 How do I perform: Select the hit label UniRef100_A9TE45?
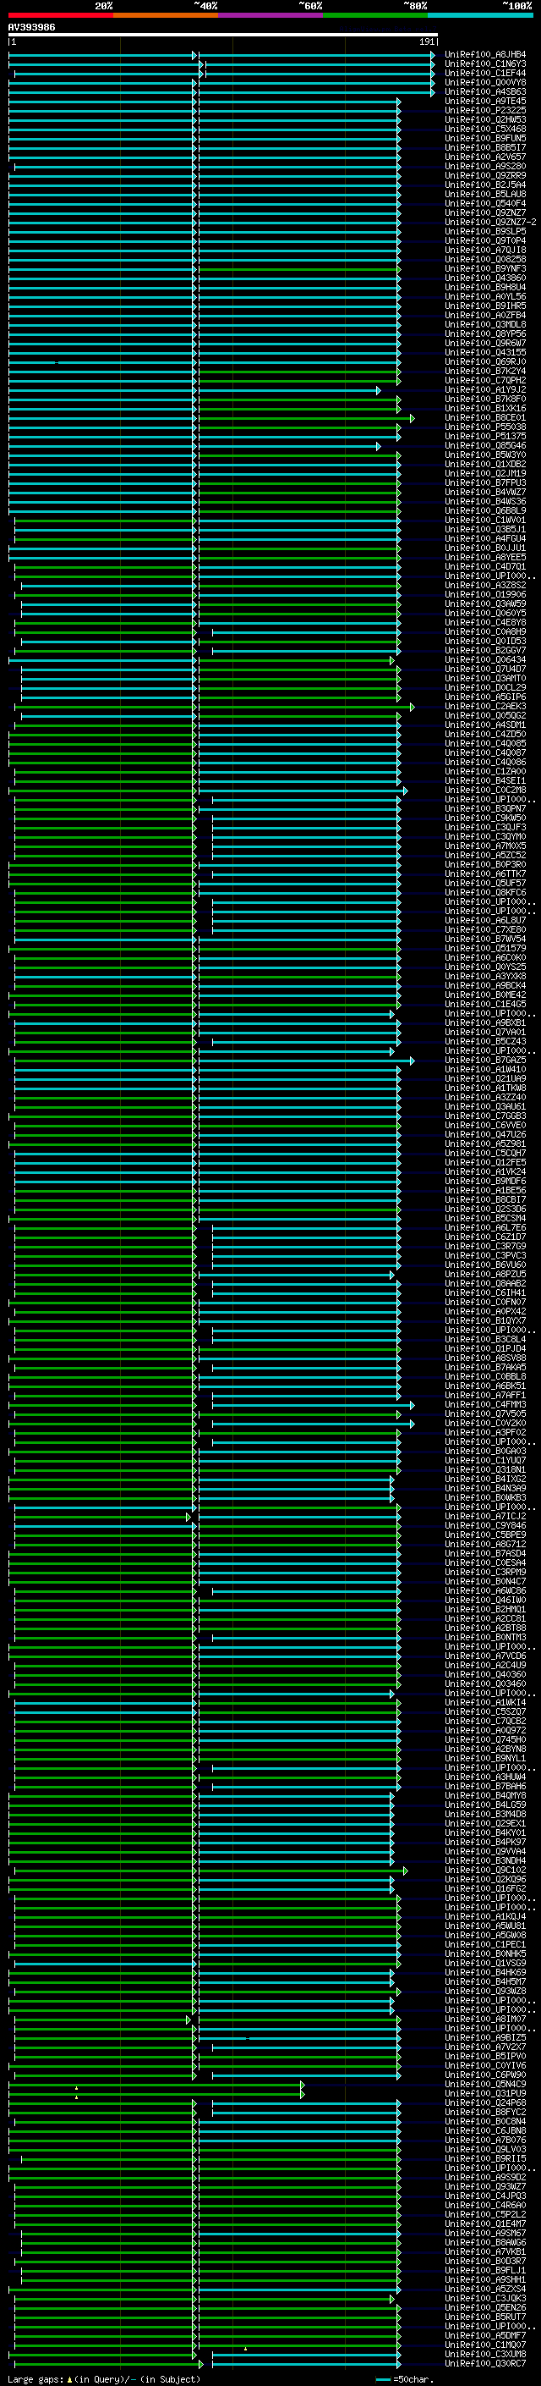point(485,101)
